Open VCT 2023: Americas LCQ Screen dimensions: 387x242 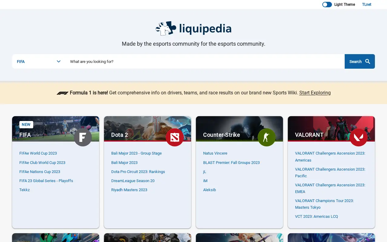click(317, 216)
